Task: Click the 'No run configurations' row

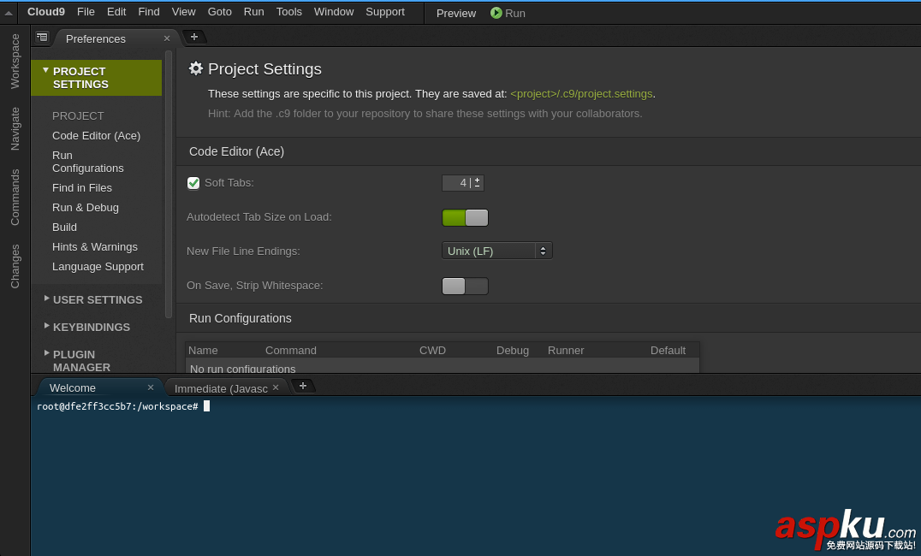Action: pos(443,368)
